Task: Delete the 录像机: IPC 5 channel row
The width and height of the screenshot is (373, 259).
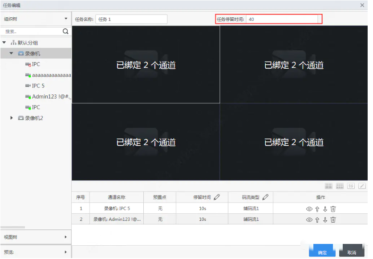Action: [x=333, y=208]
